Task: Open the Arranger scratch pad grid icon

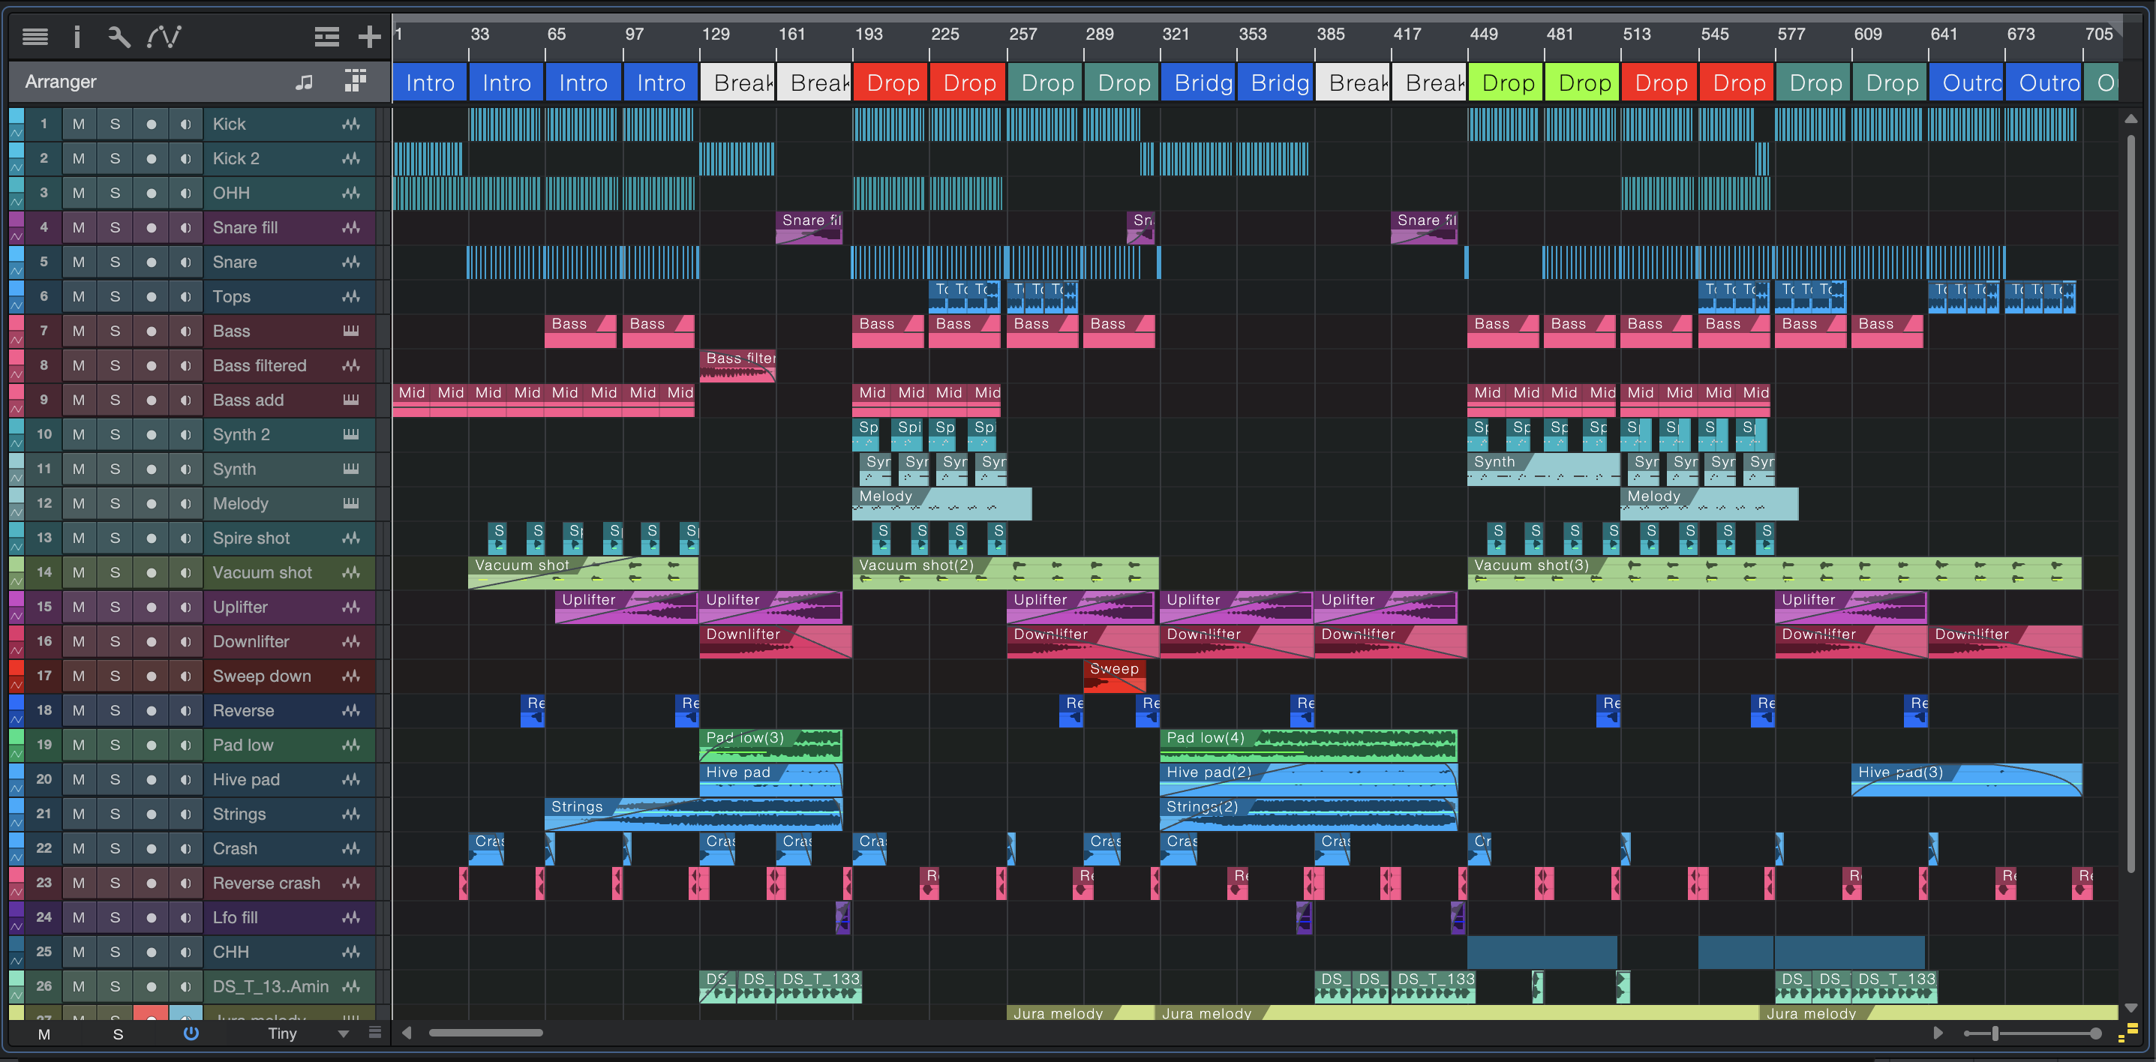Action: [x=356, y=81]
